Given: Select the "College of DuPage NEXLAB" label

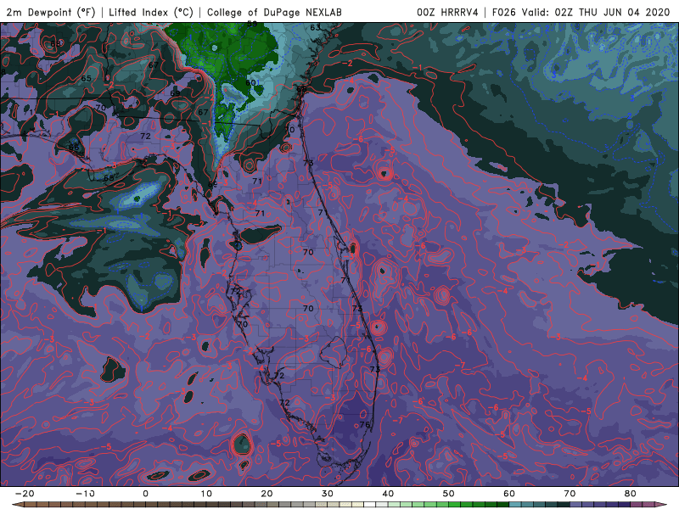Looking at the screenshot, I should tap(274, 12).
